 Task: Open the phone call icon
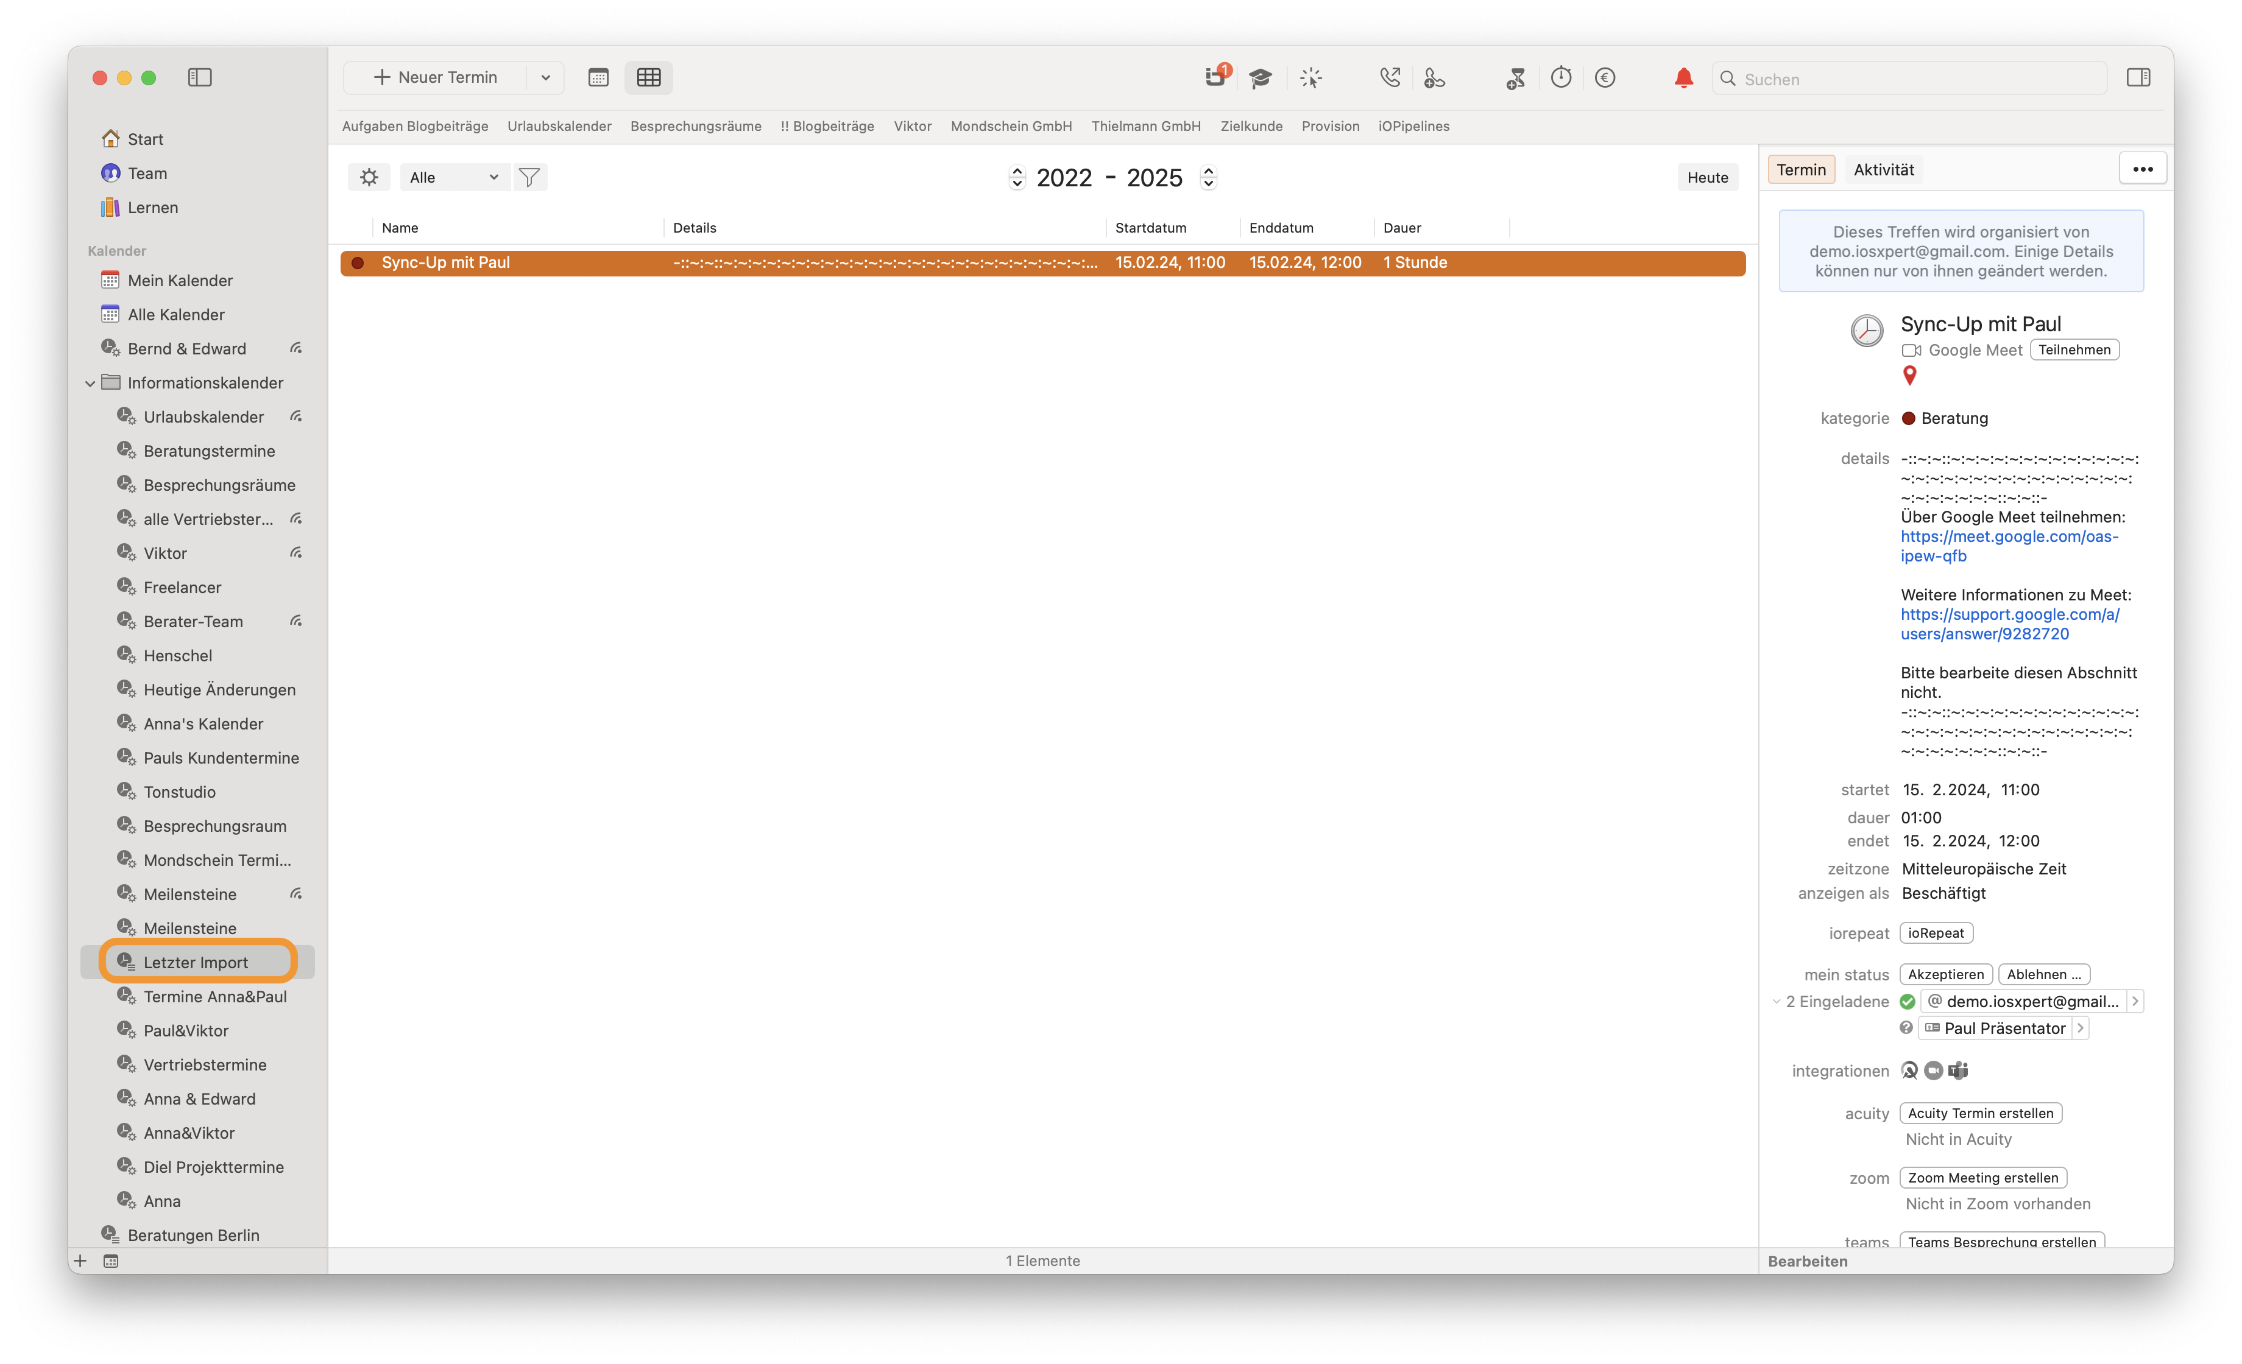[x=1390, y=77]
